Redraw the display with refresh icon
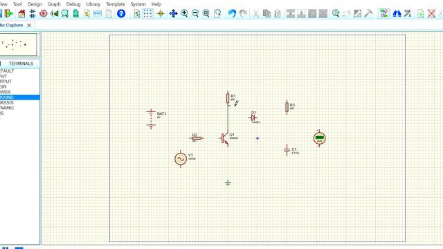Screen dimensions: 443x249 coord(137,13)
